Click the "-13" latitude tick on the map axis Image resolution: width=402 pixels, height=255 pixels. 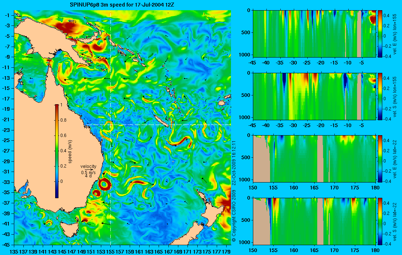click(x=7, y=78)
